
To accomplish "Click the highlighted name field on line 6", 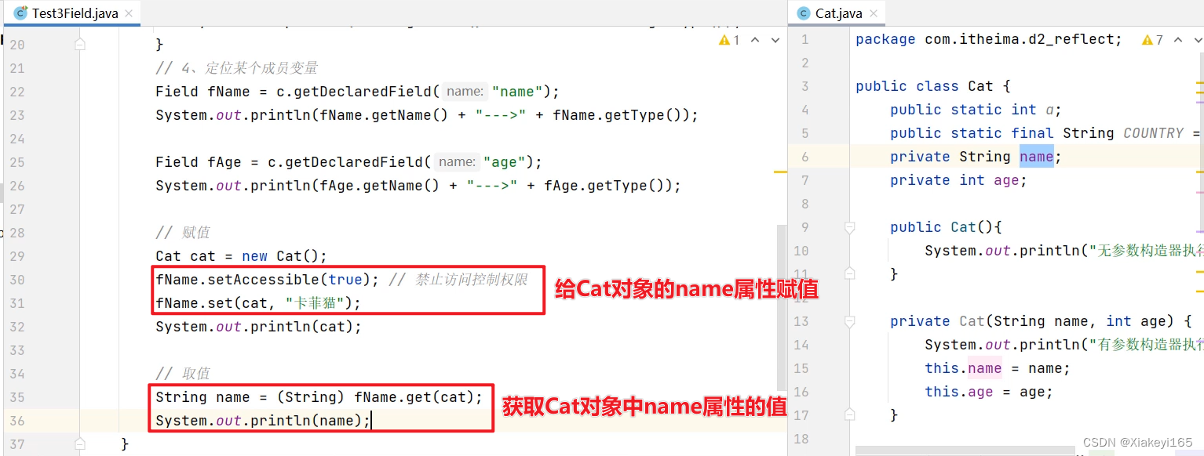I will tap(1036, 157).
